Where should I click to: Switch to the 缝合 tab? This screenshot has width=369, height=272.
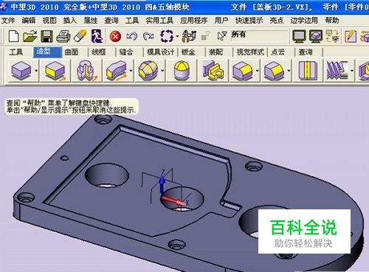[x=126, y=52]
